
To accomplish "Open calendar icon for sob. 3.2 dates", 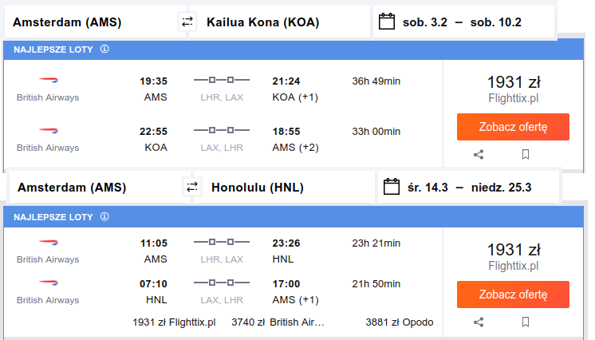I will click(387, 22).
